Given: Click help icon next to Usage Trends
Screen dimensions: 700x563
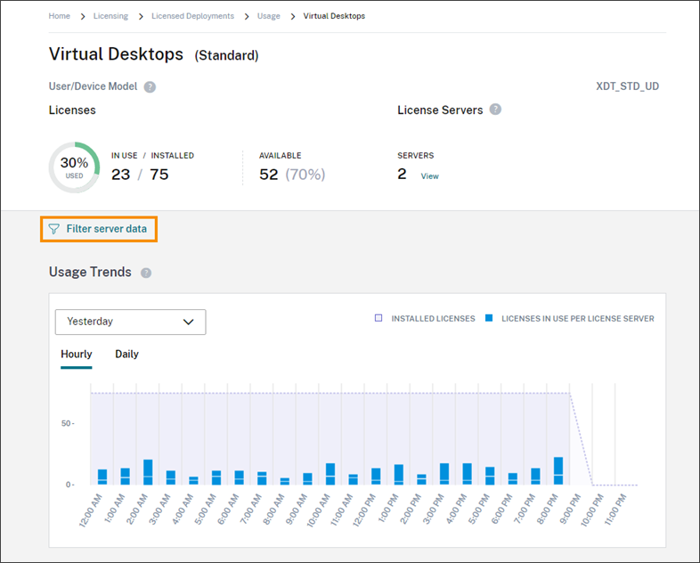Looking at the screenshot, I should pos(146,273).
